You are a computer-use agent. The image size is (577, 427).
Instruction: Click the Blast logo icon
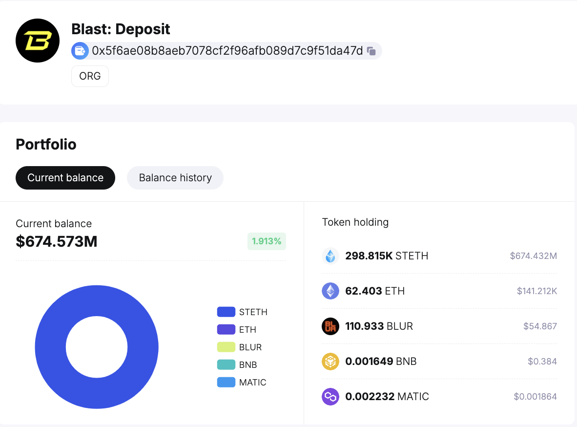tap(38, 40)
